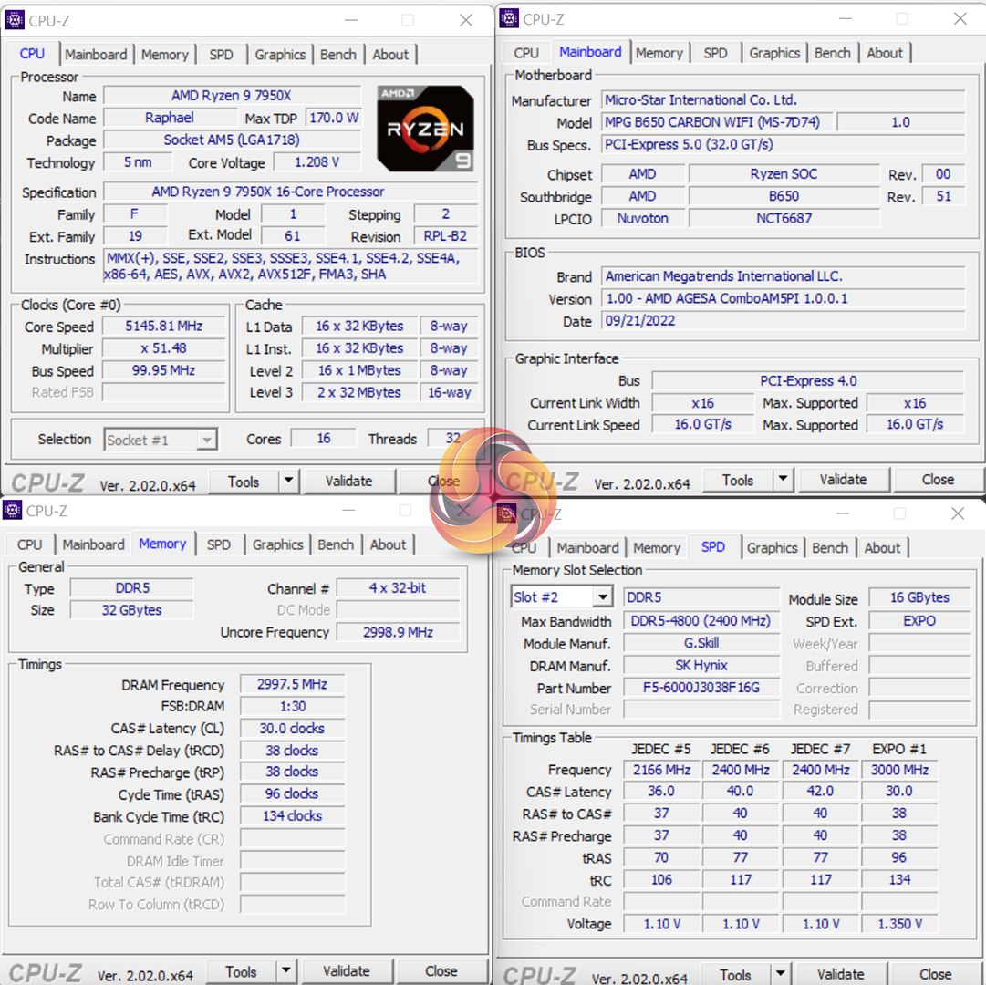Click Tools button in Mainboard window
986x985 pixels.
(x=738, y=480)
